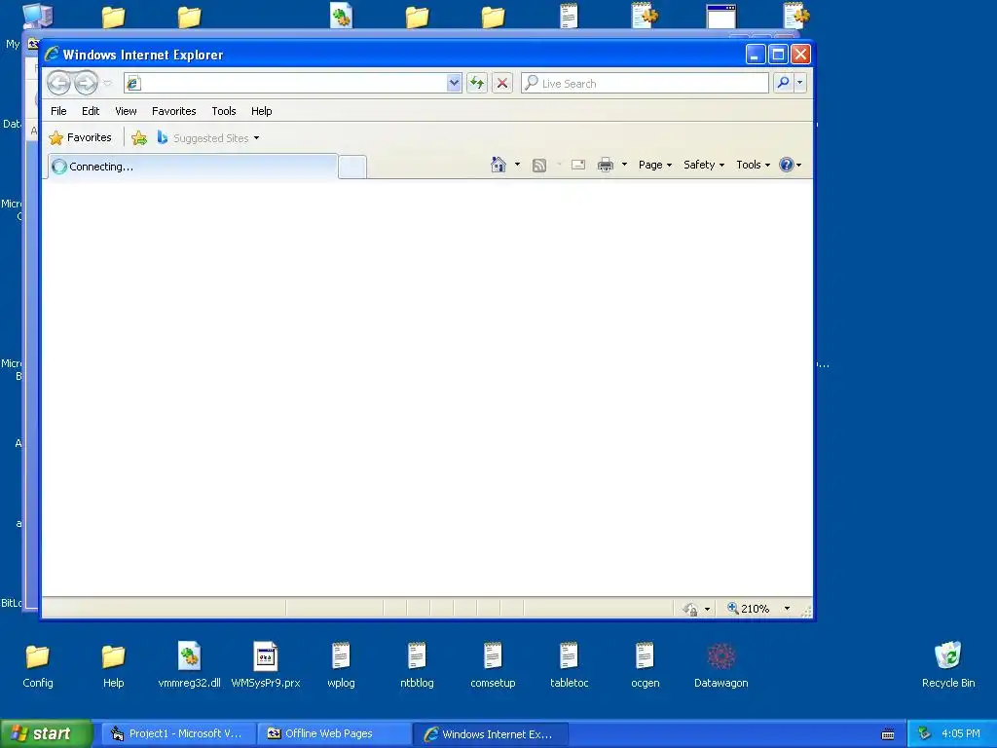Select the WMSysPr9.prx file icon
The width and height of the screenshot is (997, 748).
[x=266, y=664]
